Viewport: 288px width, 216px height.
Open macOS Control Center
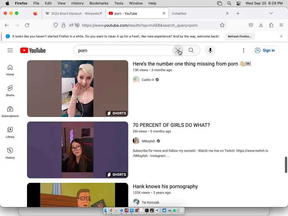click(x=238, y=3)
